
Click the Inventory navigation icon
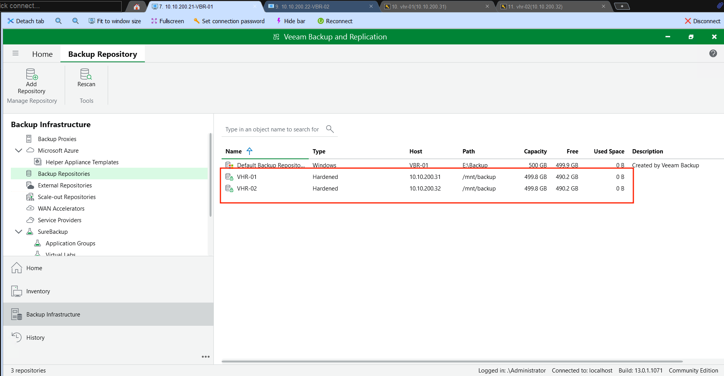(17, 291)
